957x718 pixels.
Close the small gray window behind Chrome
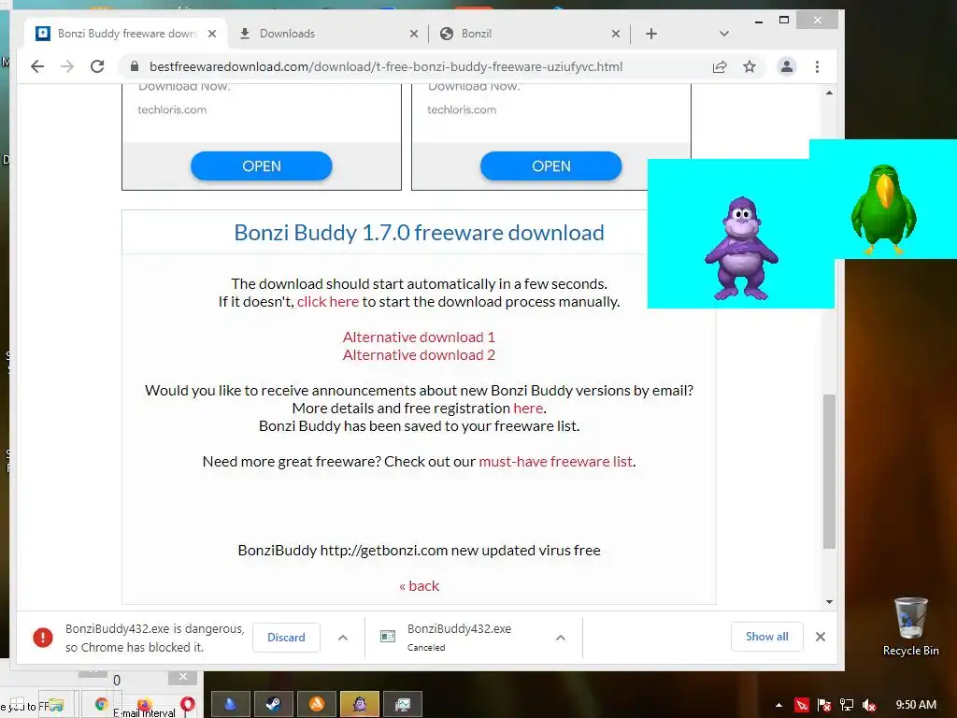click(182, 677)
